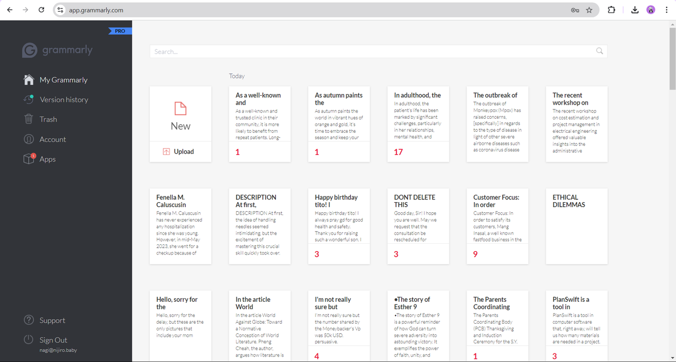Click the browser back arrow
Screen dimensions: 676x362
point(11,10)
